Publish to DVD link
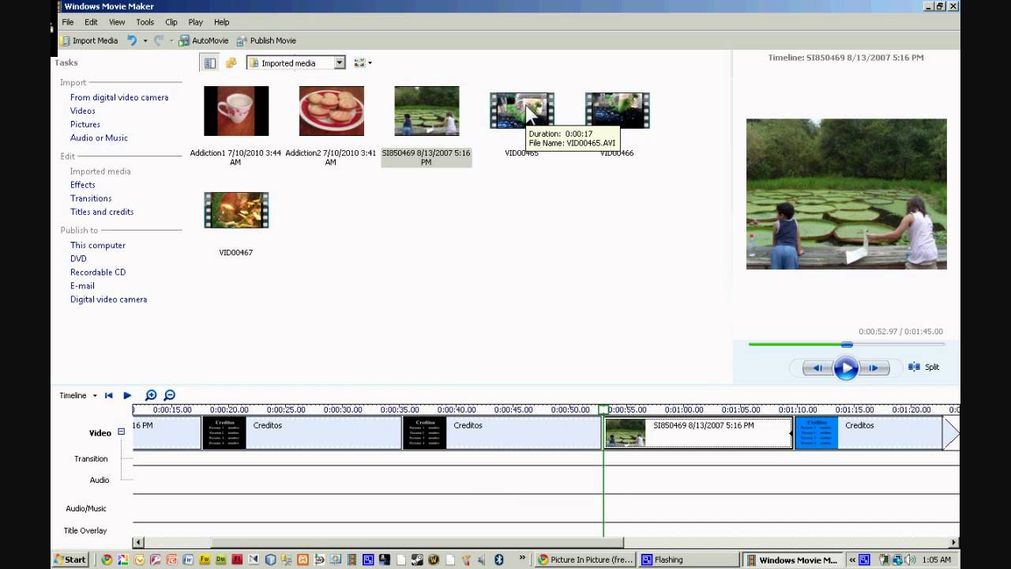1011x569 pixels. 78,258
